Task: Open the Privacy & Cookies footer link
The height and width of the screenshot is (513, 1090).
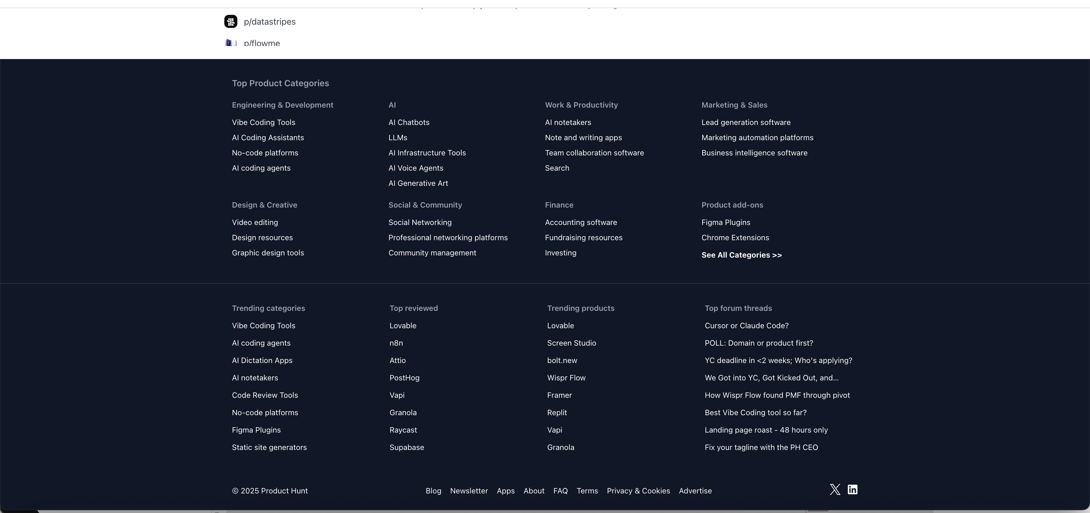Action: [638, 491]
